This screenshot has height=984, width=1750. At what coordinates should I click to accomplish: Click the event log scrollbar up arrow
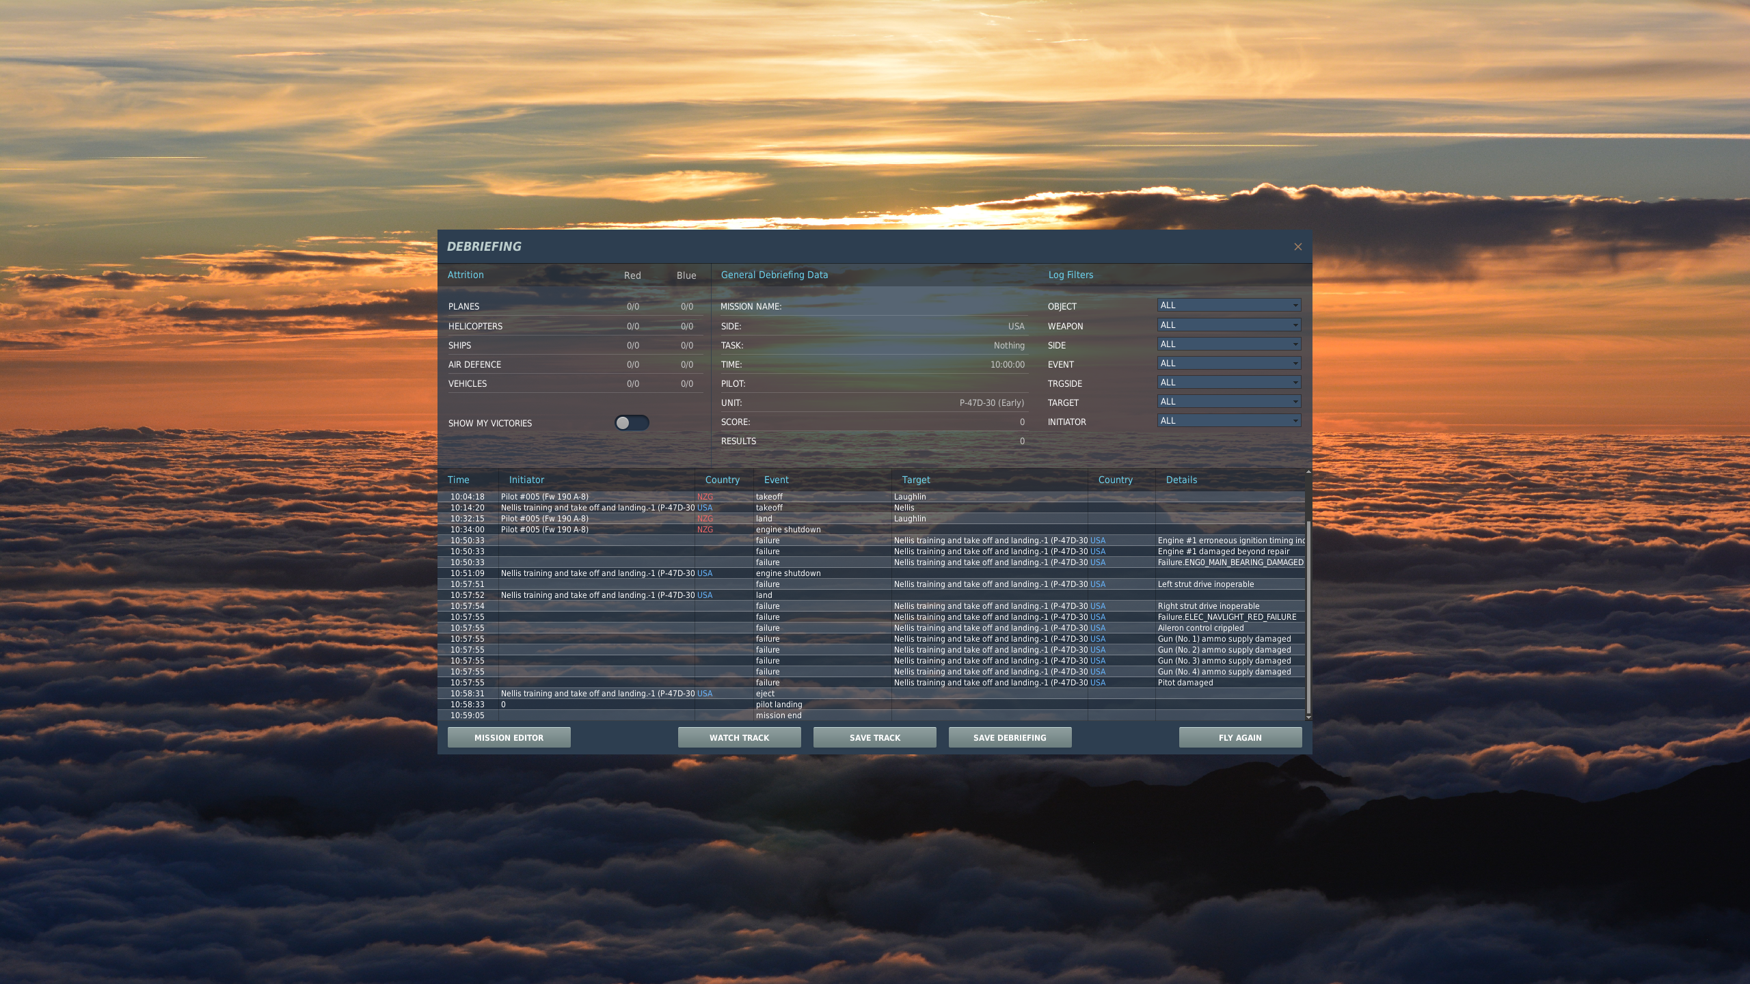(x=1308, y=471)
